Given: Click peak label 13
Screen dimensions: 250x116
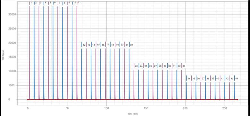Looking at the screenshot, I should pyautogui.click(x=89, y=45).
